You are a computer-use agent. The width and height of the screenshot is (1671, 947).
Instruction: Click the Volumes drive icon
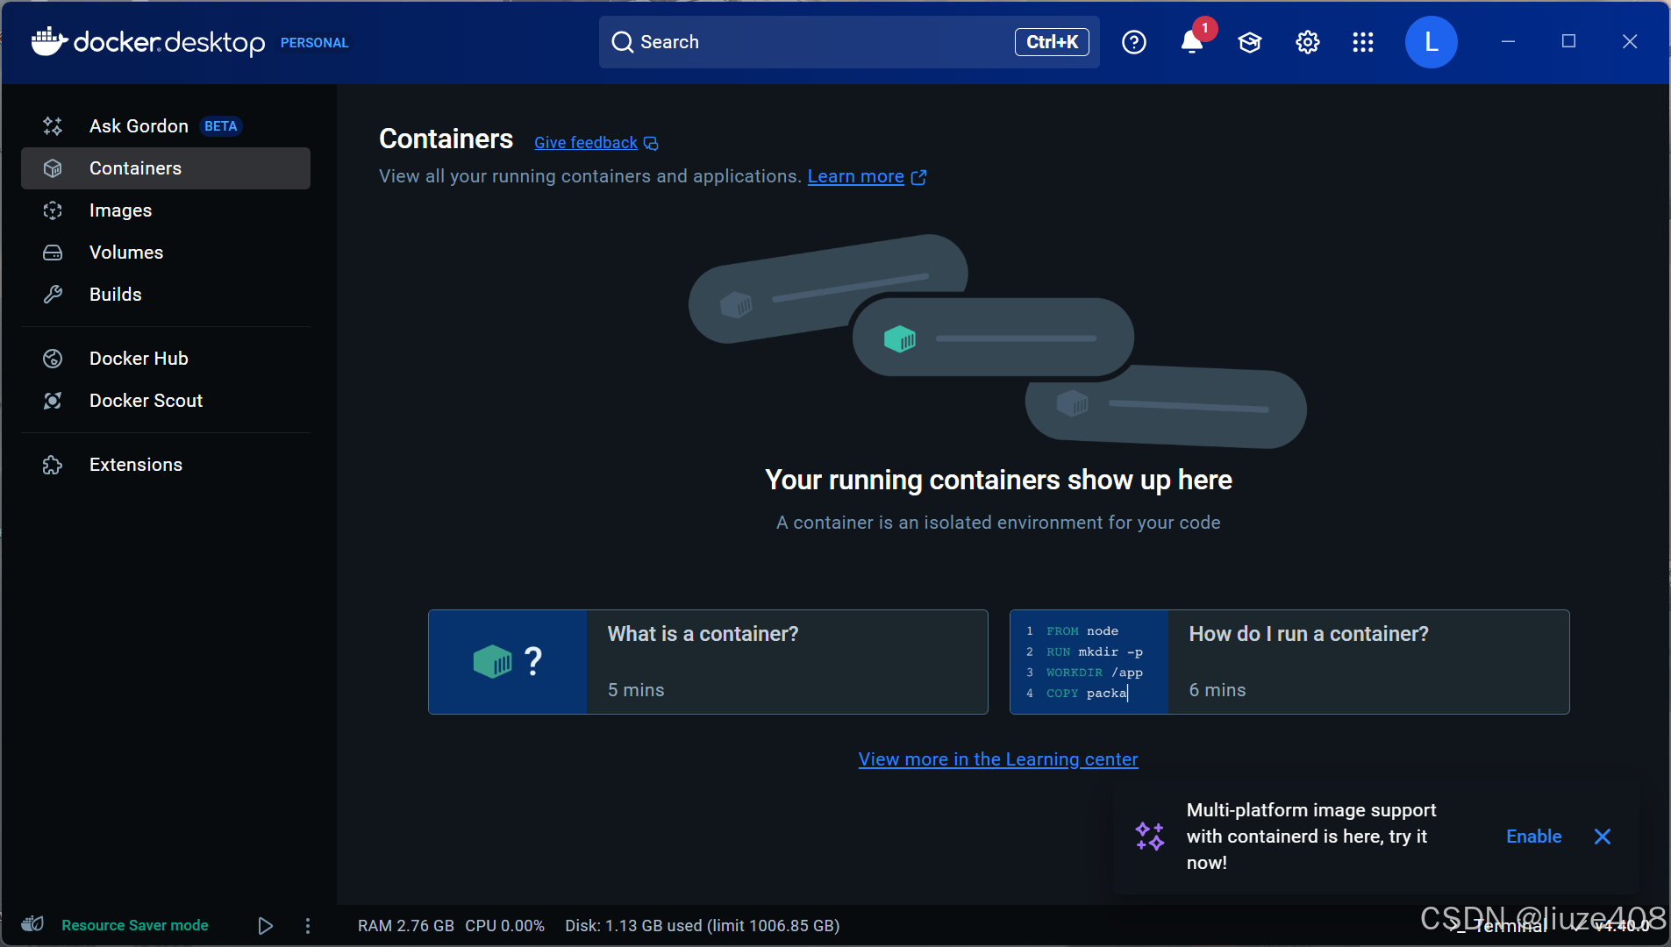(x=53, y=253)
